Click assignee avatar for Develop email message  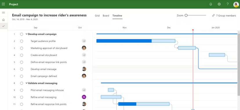tap(84, 69)
